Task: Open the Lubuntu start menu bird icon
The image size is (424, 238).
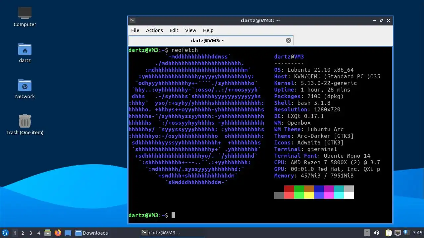Action: (5, 233)
